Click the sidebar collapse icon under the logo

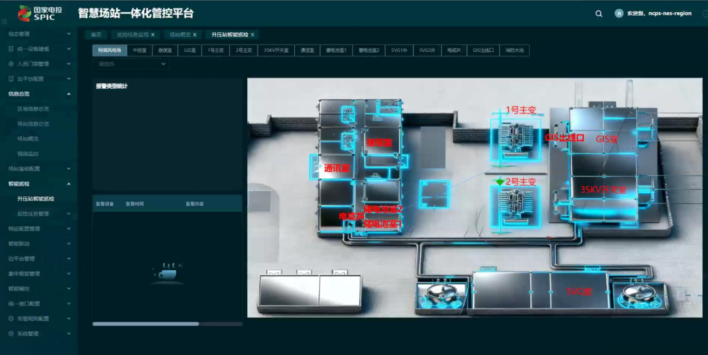5,22
